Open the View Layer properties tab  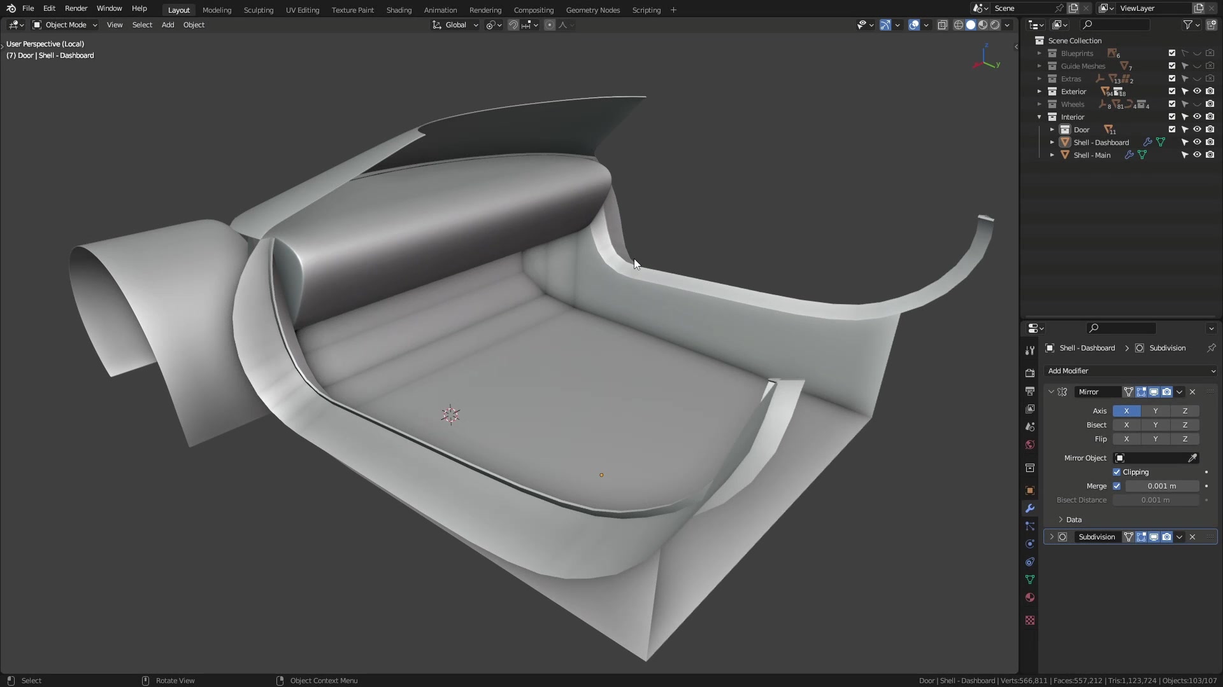1030,409
